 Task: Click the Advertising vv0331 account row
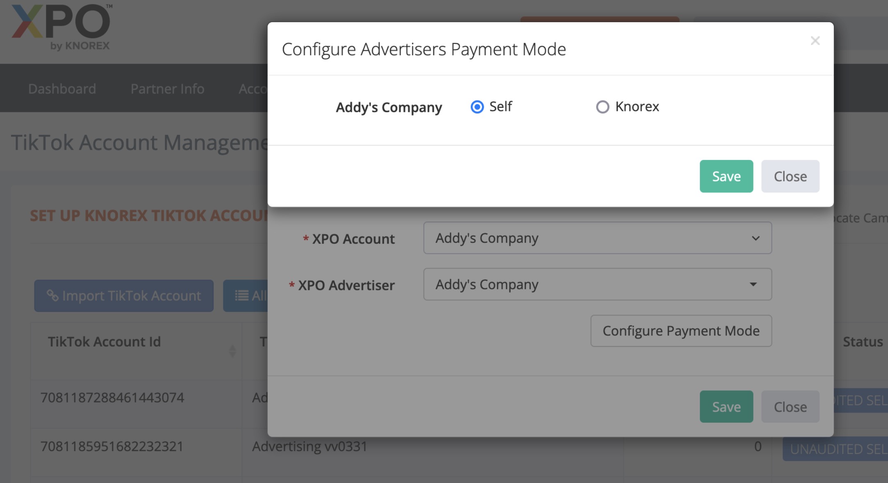(310, 447)
